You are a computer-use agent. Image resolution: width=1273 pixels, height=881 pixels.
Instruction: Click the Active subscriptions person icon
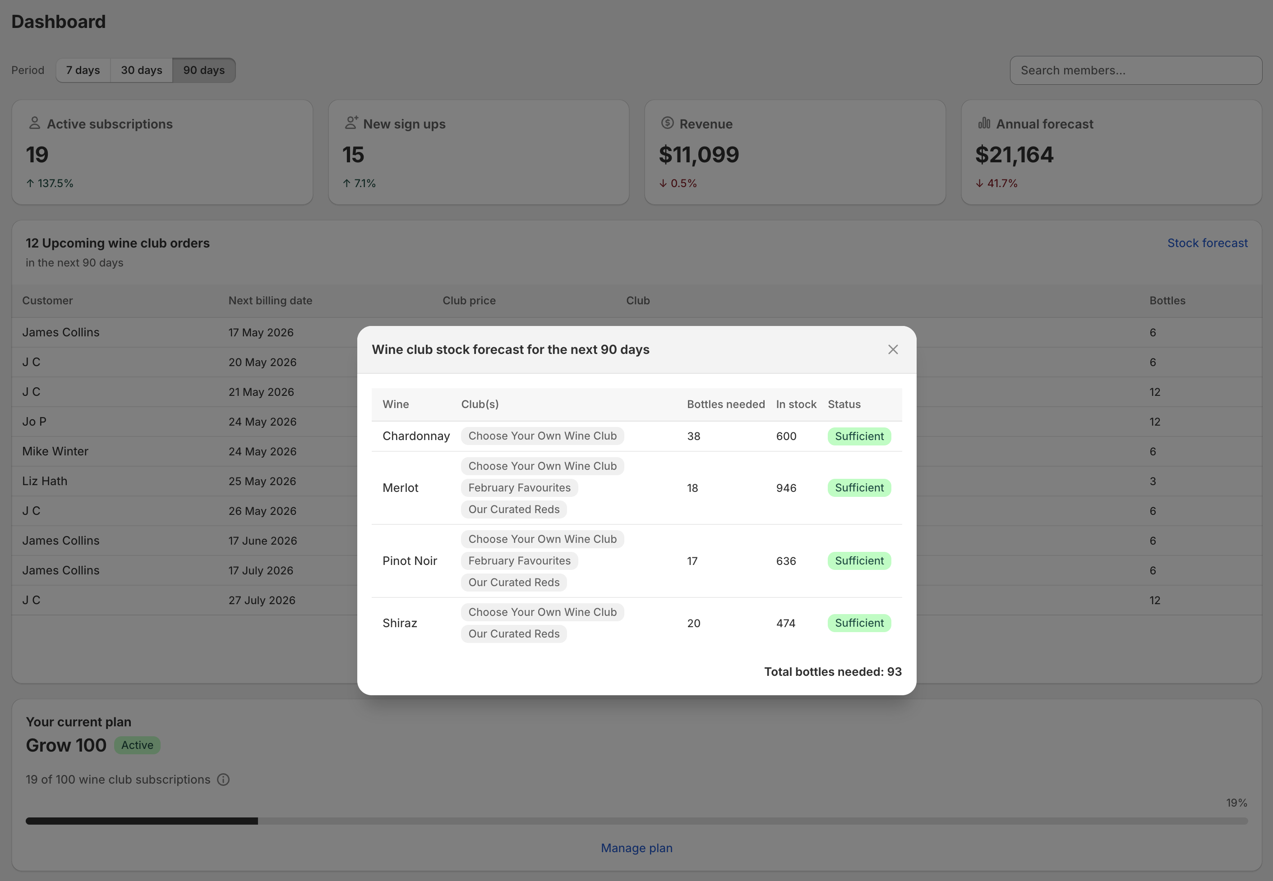point(34,123)
